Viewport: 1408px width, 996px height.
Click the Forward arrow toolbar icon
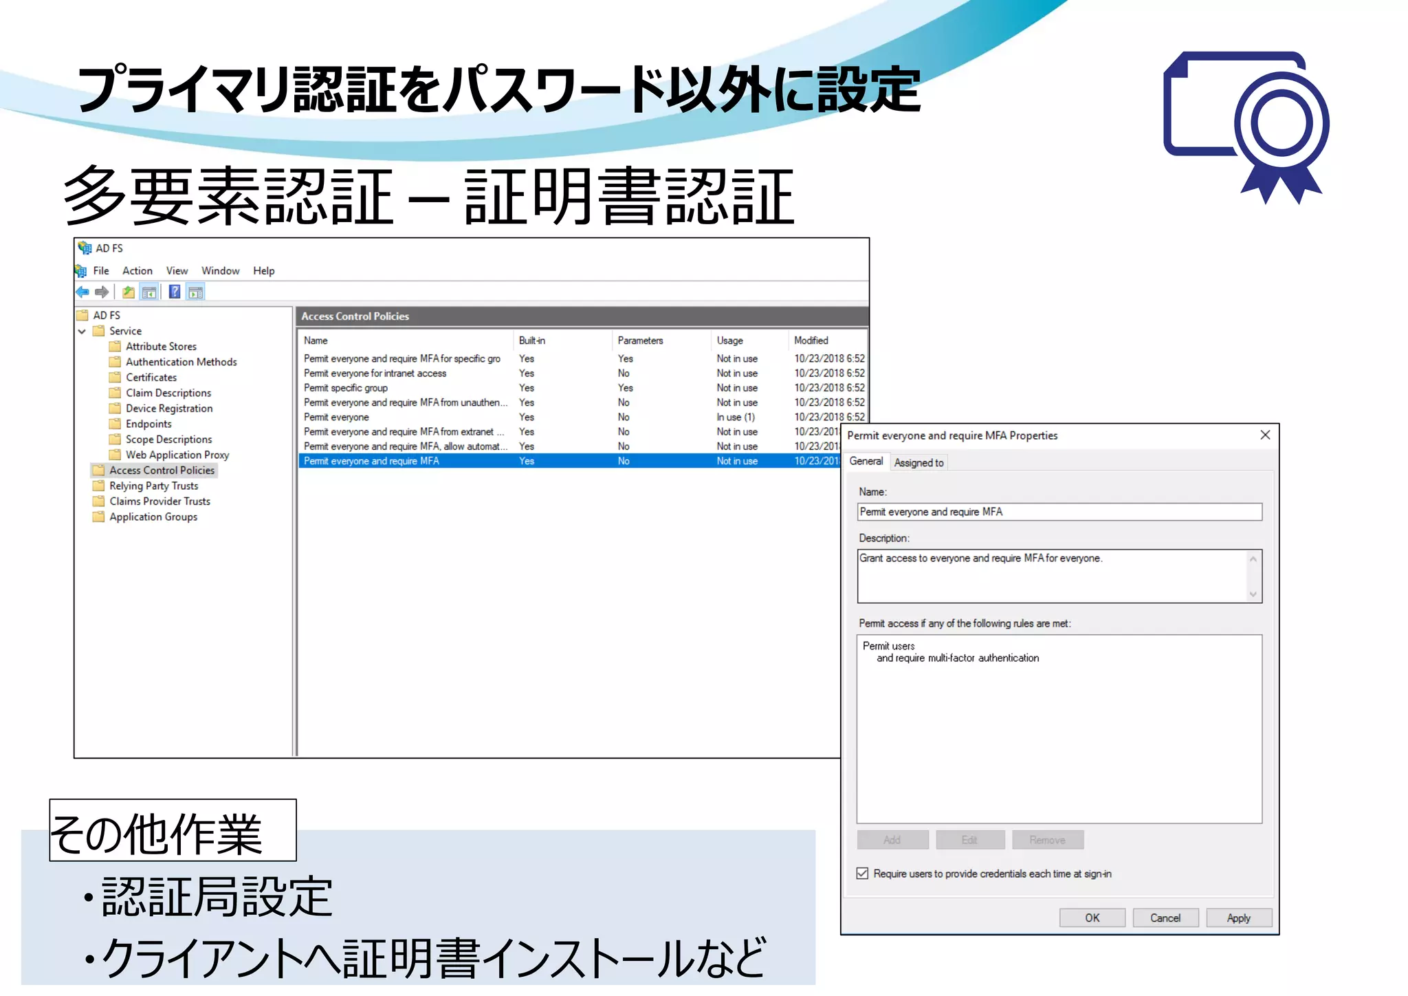(102, 292)
